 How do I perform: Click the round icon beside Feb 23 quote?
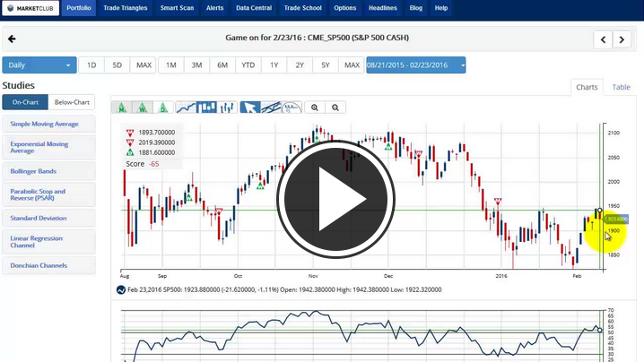click(121, 289)
